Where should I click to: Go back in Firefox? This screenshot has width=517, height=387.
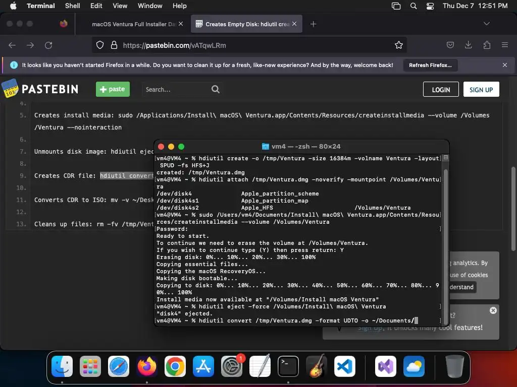pyautogui.click(x=12, y=45)
